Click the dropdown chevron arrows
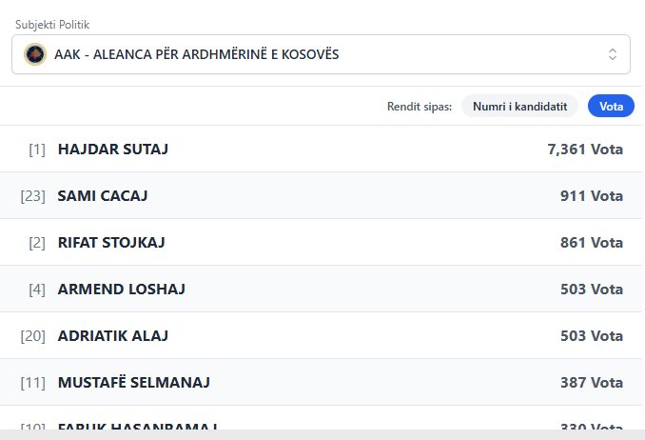The width and height of the screenshot is (645, 440). (613, 54)
